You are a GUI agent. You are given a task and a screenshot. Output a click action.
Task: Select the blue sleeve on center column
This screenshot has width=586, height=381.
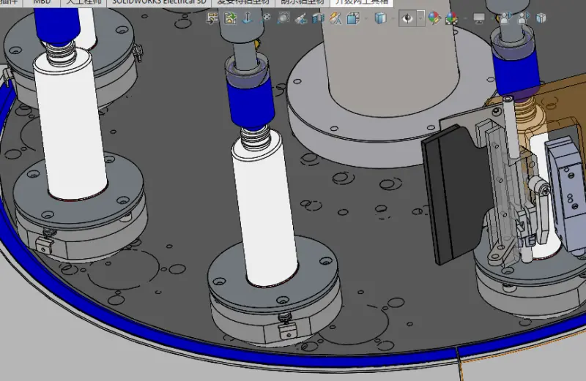point(251,102)
